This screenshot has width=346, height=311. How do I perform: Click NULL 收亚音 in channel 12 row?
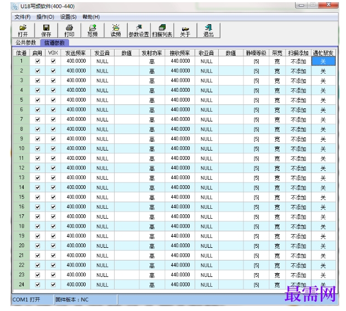click(207, 168)
